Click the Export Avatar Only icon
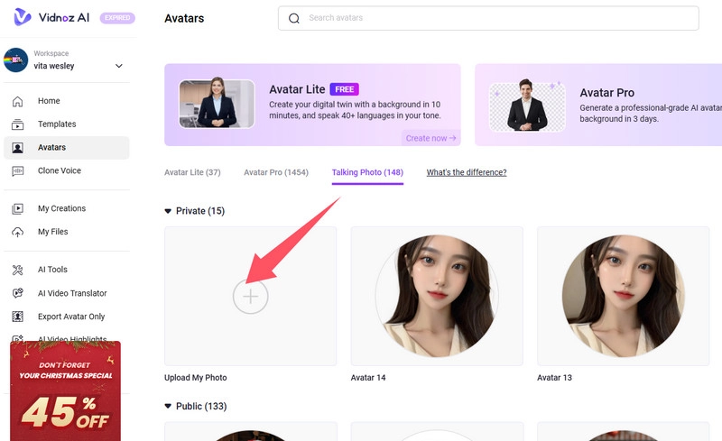This screenshot has width=722, height=441. [x=18, y=317]
